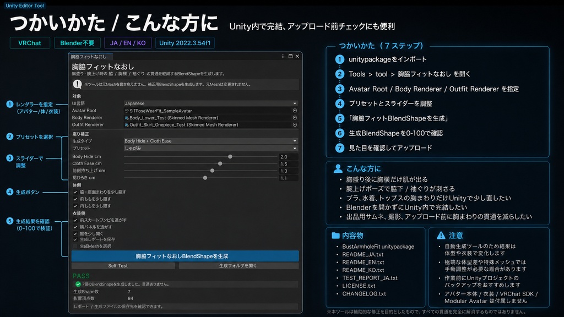Click the mesh renderer icon before Outfit_Skirt_Onepiece_Test
Screen dimensions: 564x317
coord(127,125)
